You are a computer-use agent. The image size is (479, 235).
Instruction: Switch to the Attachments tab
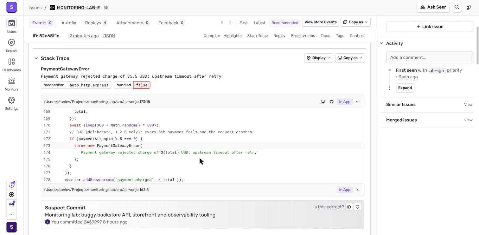click(133, 23)
